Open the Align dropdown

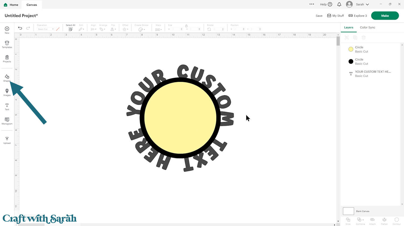(x=93, y=29)
